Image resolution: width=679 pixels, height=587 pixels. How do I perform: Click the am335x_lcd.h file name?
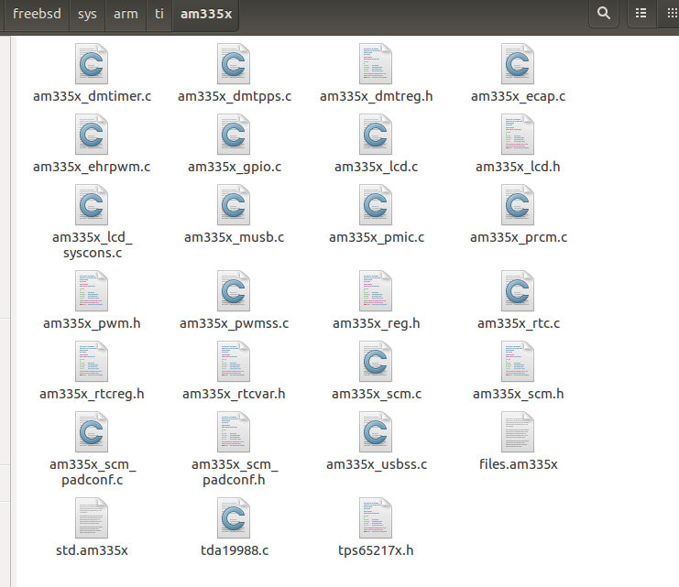click(518, 167)
